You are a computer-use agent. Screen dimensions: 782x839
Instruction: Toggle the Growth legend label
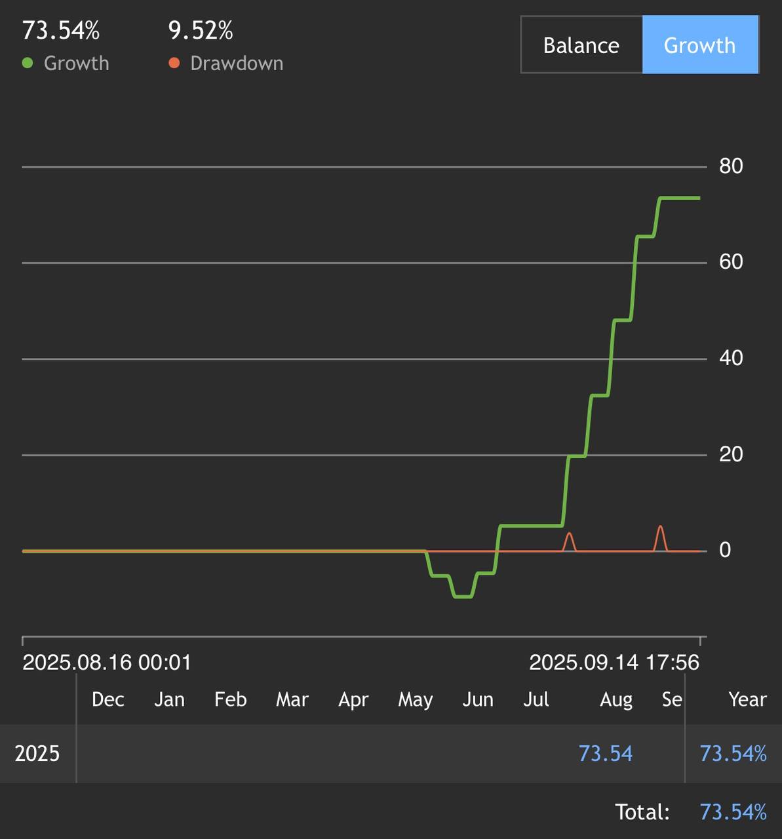[x=76, y=64]
